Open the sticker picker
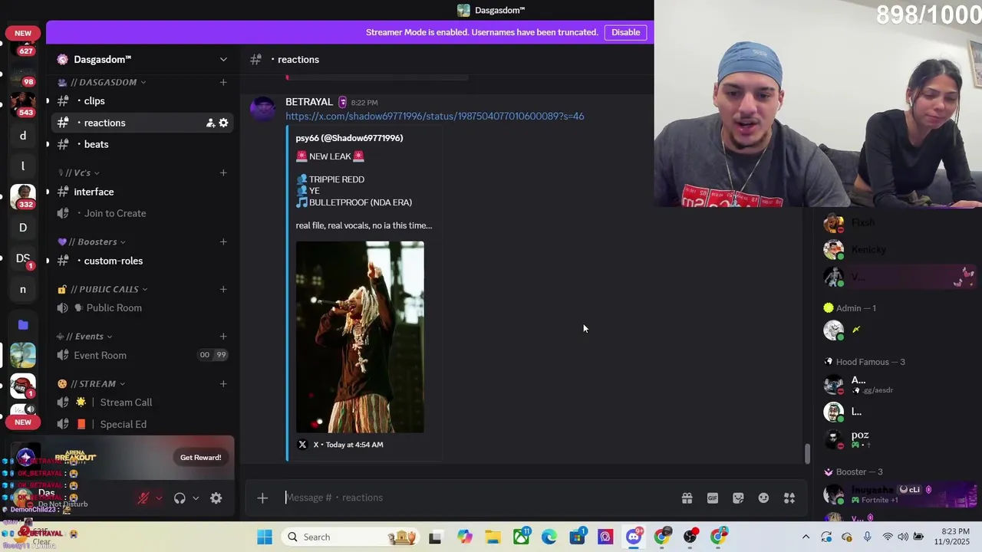Screen dimensions: 982x552 (738, 498)
